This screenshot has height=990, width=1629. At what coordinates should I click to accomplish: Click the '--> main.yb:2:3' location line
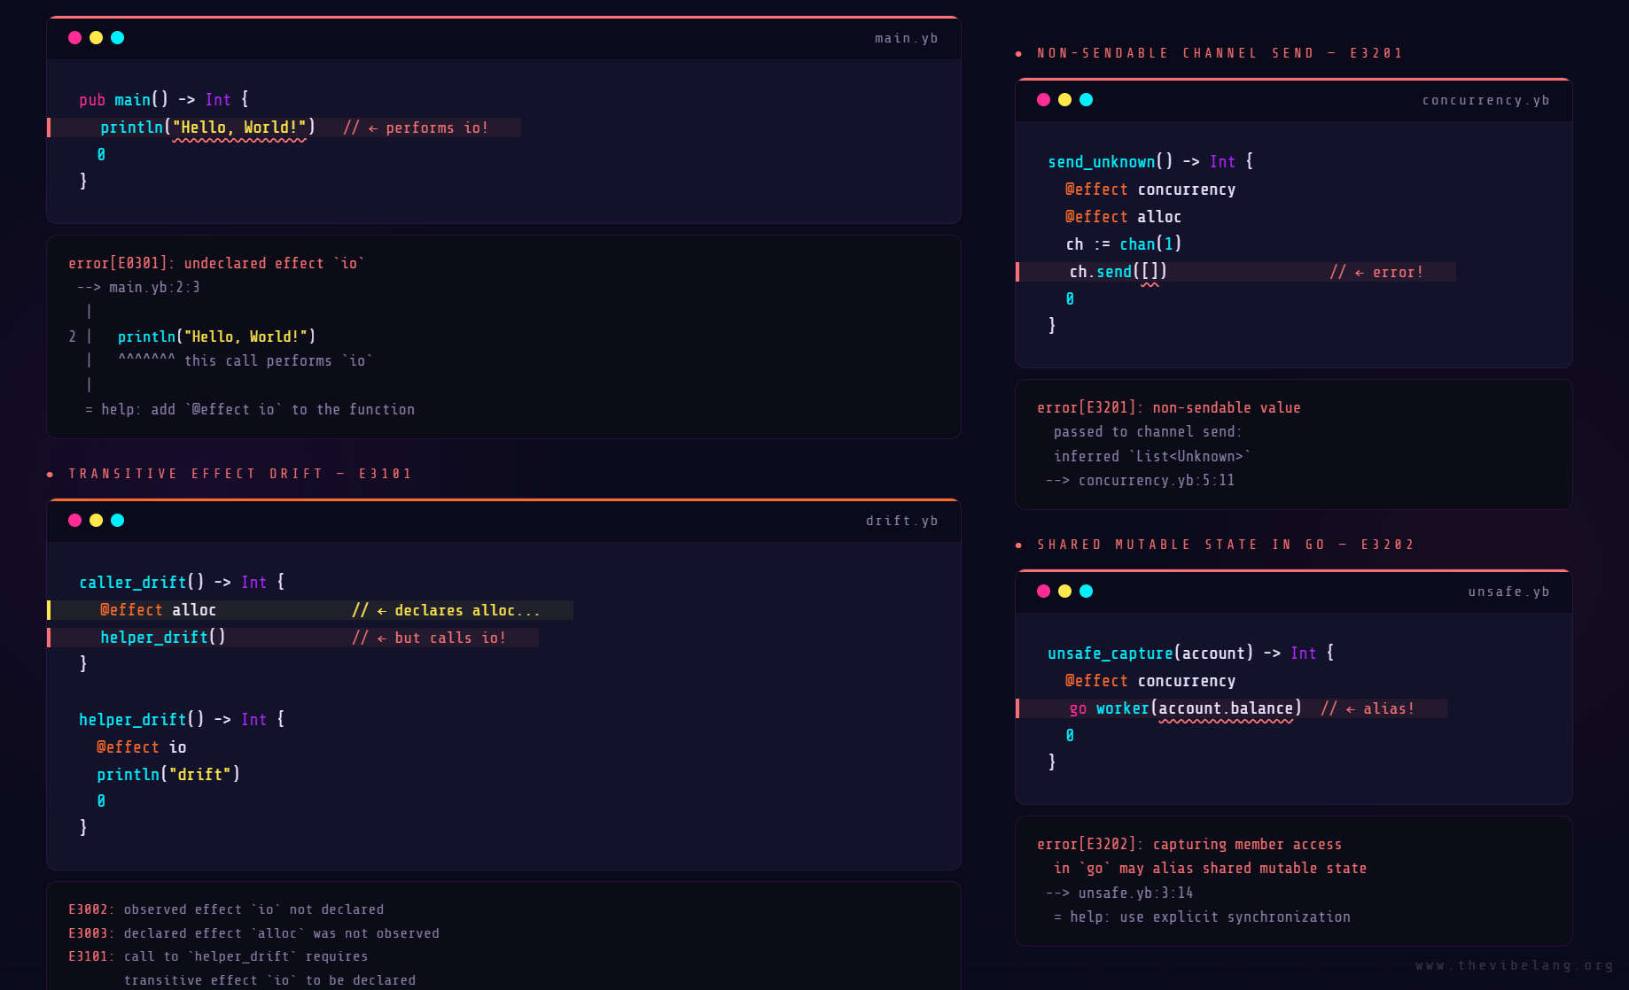click(x=138, y=287)
